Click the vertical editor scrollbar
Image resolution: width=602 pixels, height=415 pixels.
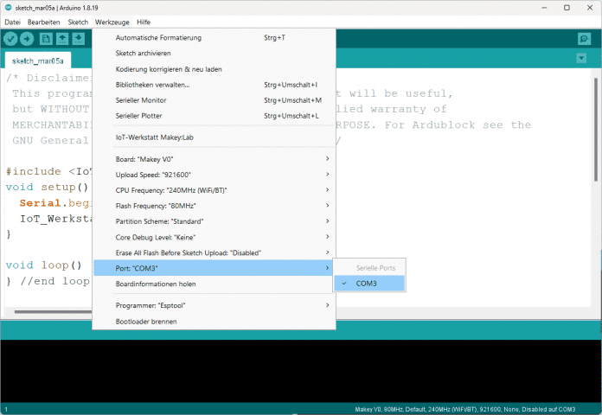[596, 130]
